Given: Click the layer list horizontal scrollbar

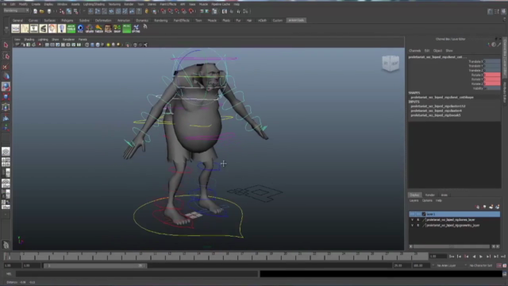Looking at the screenshot, I should click(x=452, y=247).
